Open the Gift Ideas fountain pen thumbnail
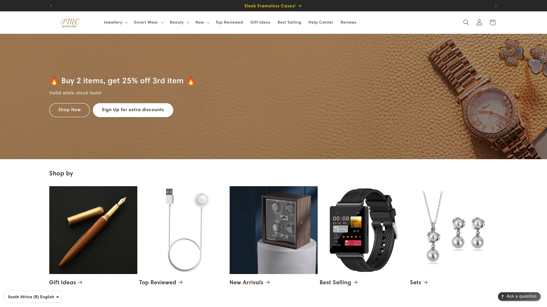Viewport: 547px width, 307px height. coord(93,230)
